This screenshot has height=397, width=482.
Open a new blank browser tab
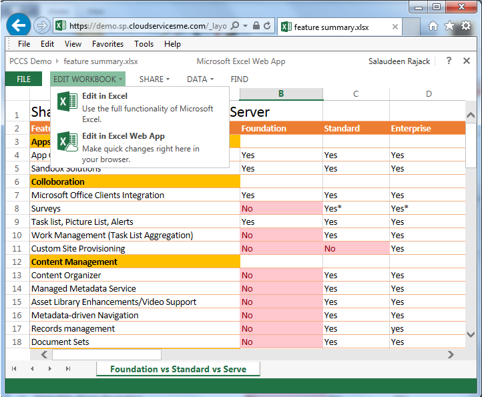pos(411,27)
